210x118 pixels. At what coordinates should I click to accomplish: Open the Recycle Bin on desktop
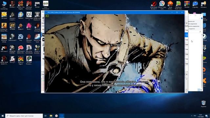[x=203, y=104]
